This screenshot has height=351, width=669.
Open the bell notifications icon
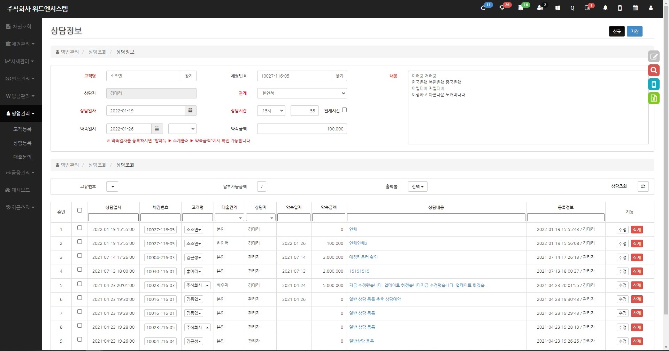(x=605, y=8)
